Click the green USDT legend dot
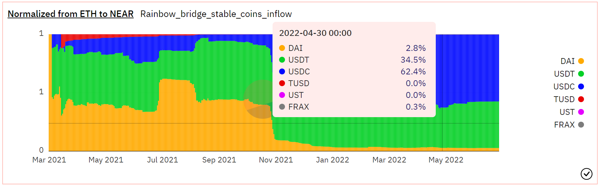 (581, 74)
